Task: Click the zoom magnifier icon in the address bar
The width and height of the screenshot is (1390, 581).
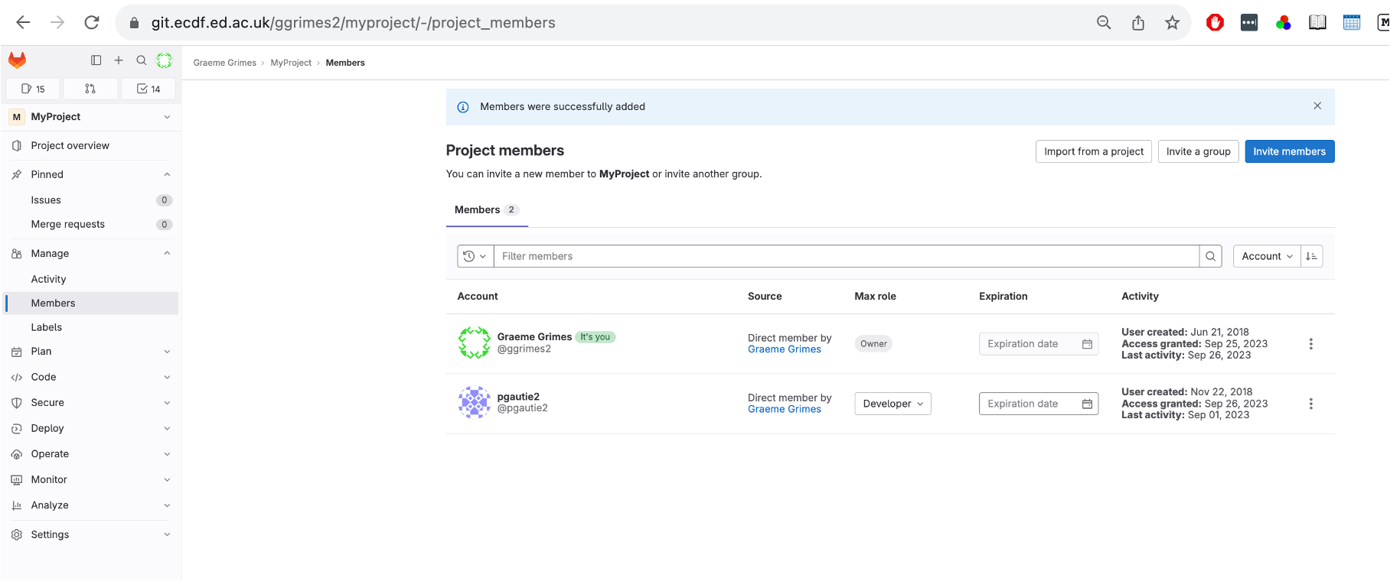Action: pos(1104,23)
